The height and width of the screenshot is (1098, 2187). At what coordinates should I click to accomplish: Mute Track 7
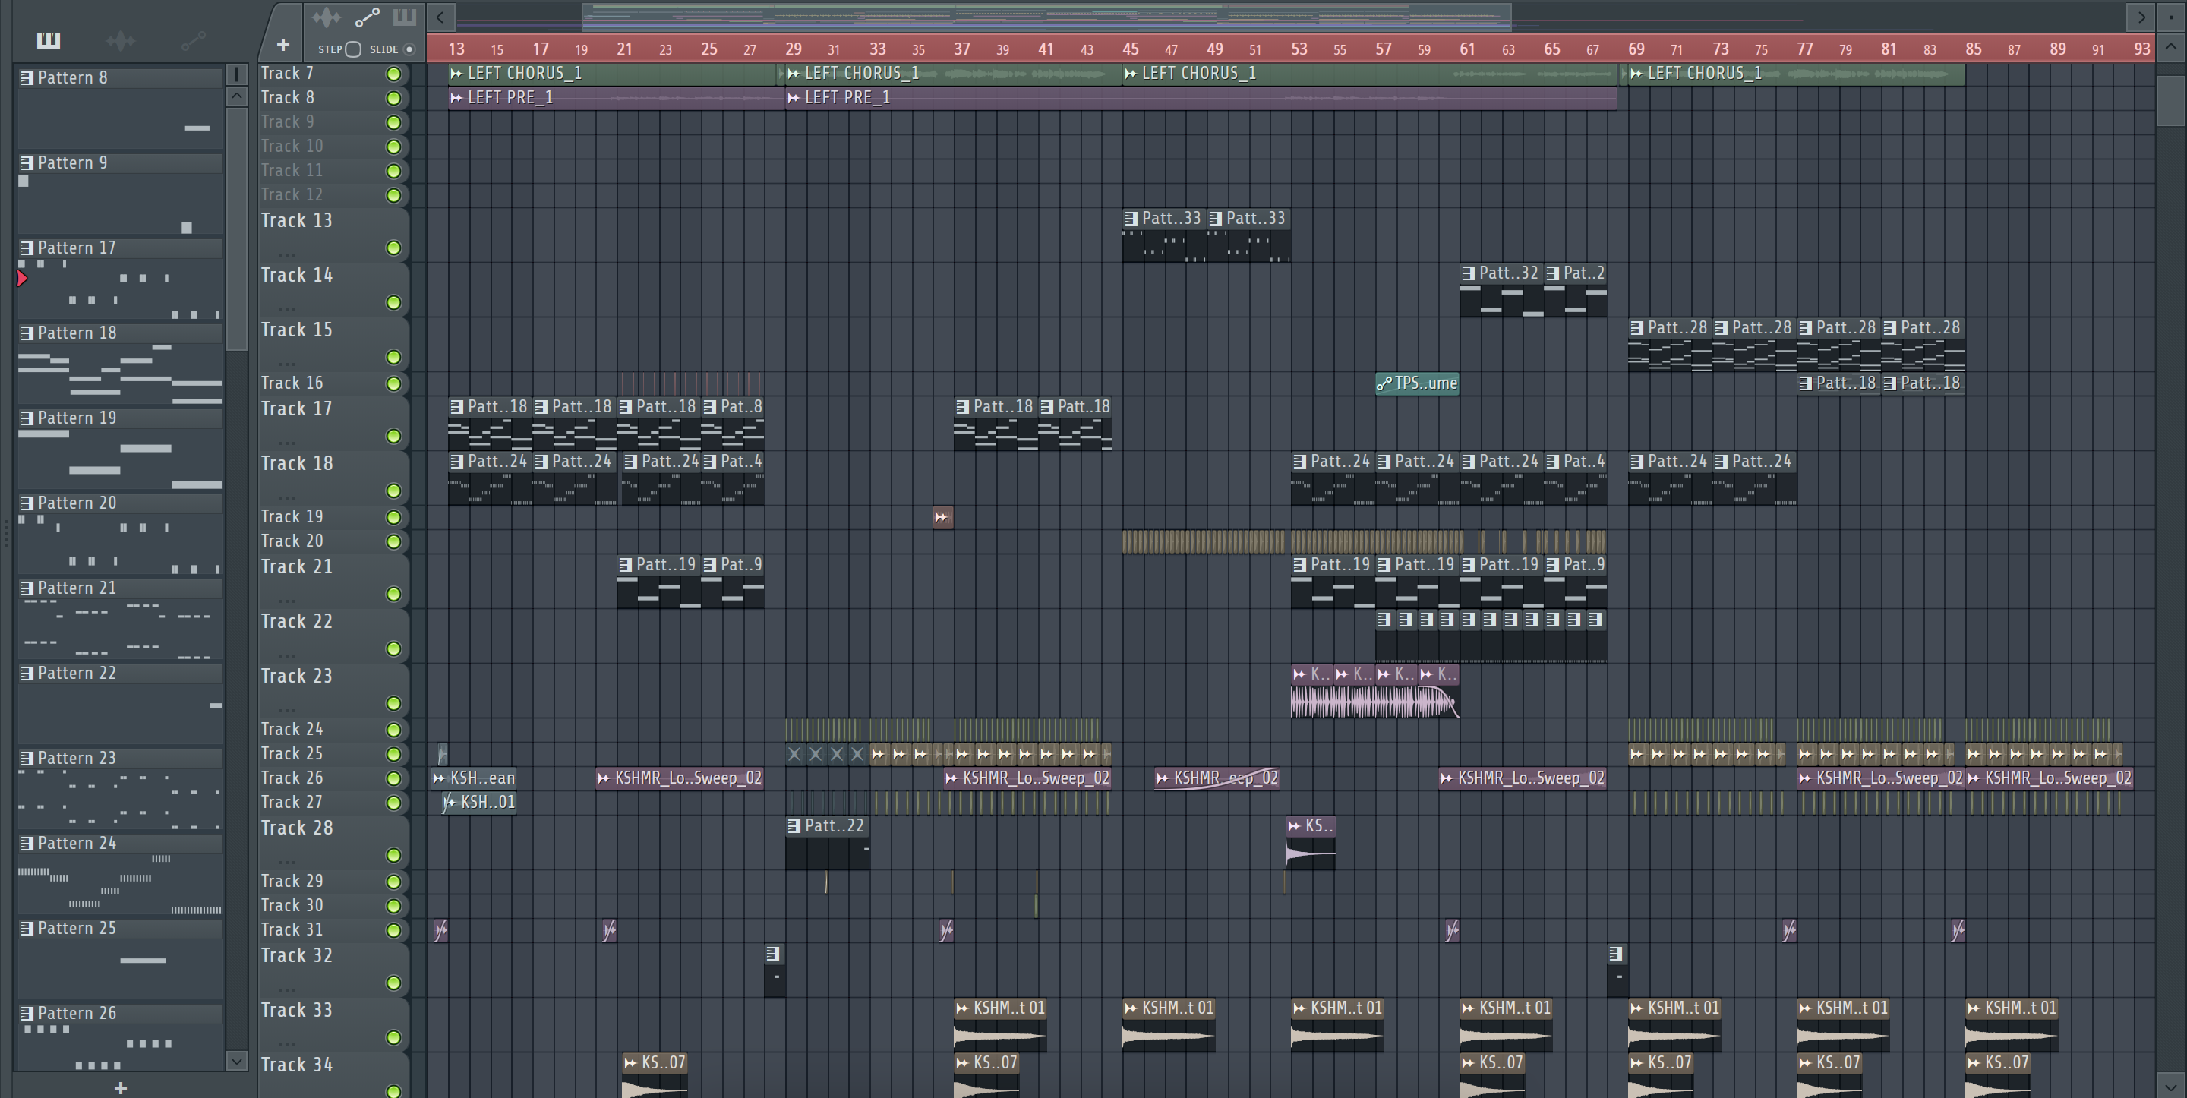(394, 74)
